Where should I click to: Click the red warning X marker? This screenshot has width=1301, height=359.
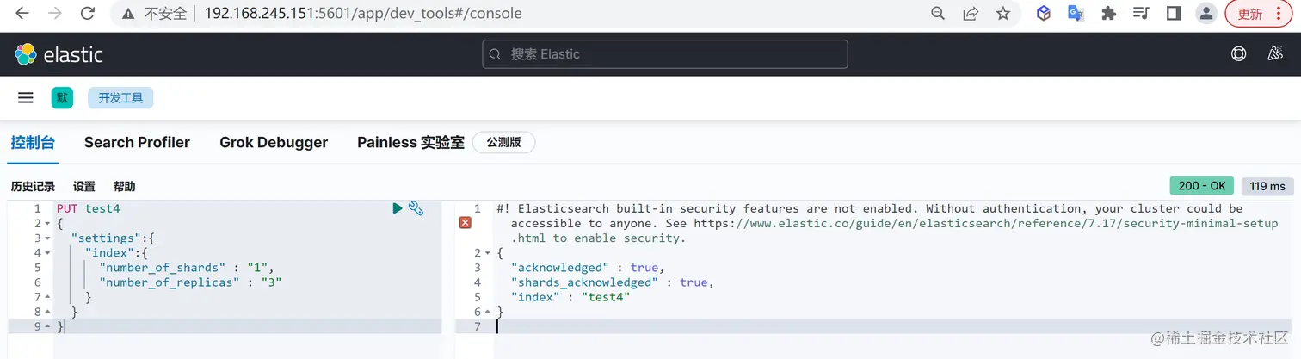click(465, 223)
